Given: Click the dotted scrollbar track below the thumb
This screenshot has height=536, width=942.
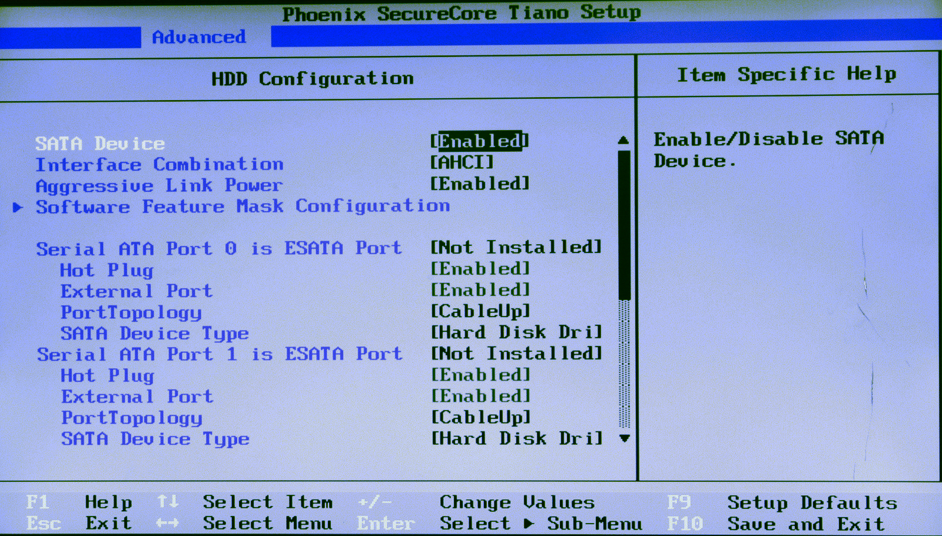Looking at the screenshot, I should [x=625, y=364].
